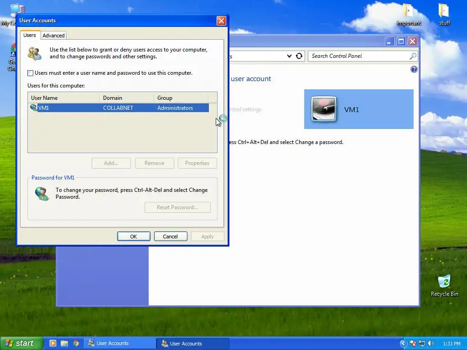Minimize the Control Panel window
467x350 pixels.
389,41
